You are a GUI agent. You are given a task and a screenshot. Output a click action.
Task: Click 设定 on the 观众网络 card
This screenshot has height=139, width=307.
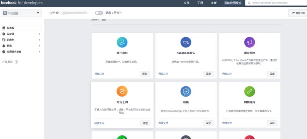point(272,74)
